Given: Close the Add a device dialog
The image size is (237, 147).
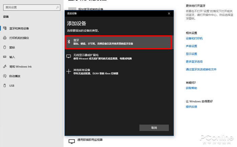Looking at the screenshot, I should pos(169,14).
